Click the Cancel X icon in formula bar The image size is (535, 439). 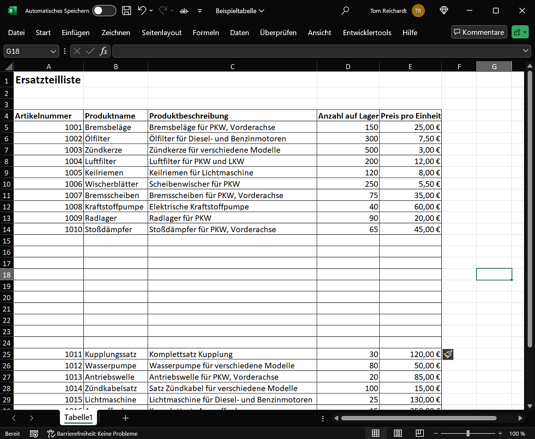click(x=77, y=51)
